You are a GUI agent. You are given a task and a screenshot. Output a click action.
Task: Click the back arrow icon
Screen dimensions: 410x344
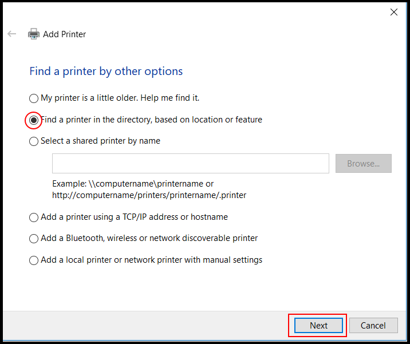[12, 34]
